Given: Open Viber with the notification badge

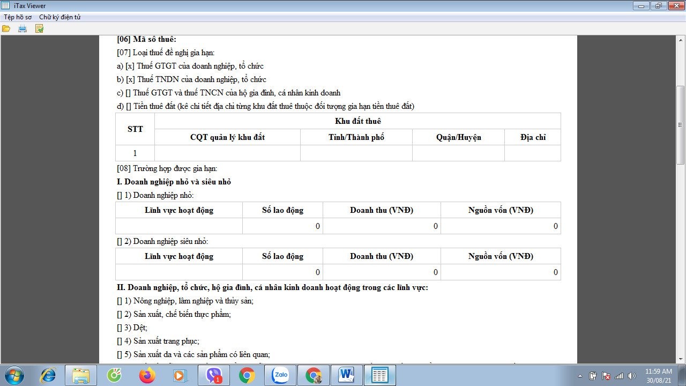Looking at the screenshot, I should pyautogui.click(x=214, y=375).
